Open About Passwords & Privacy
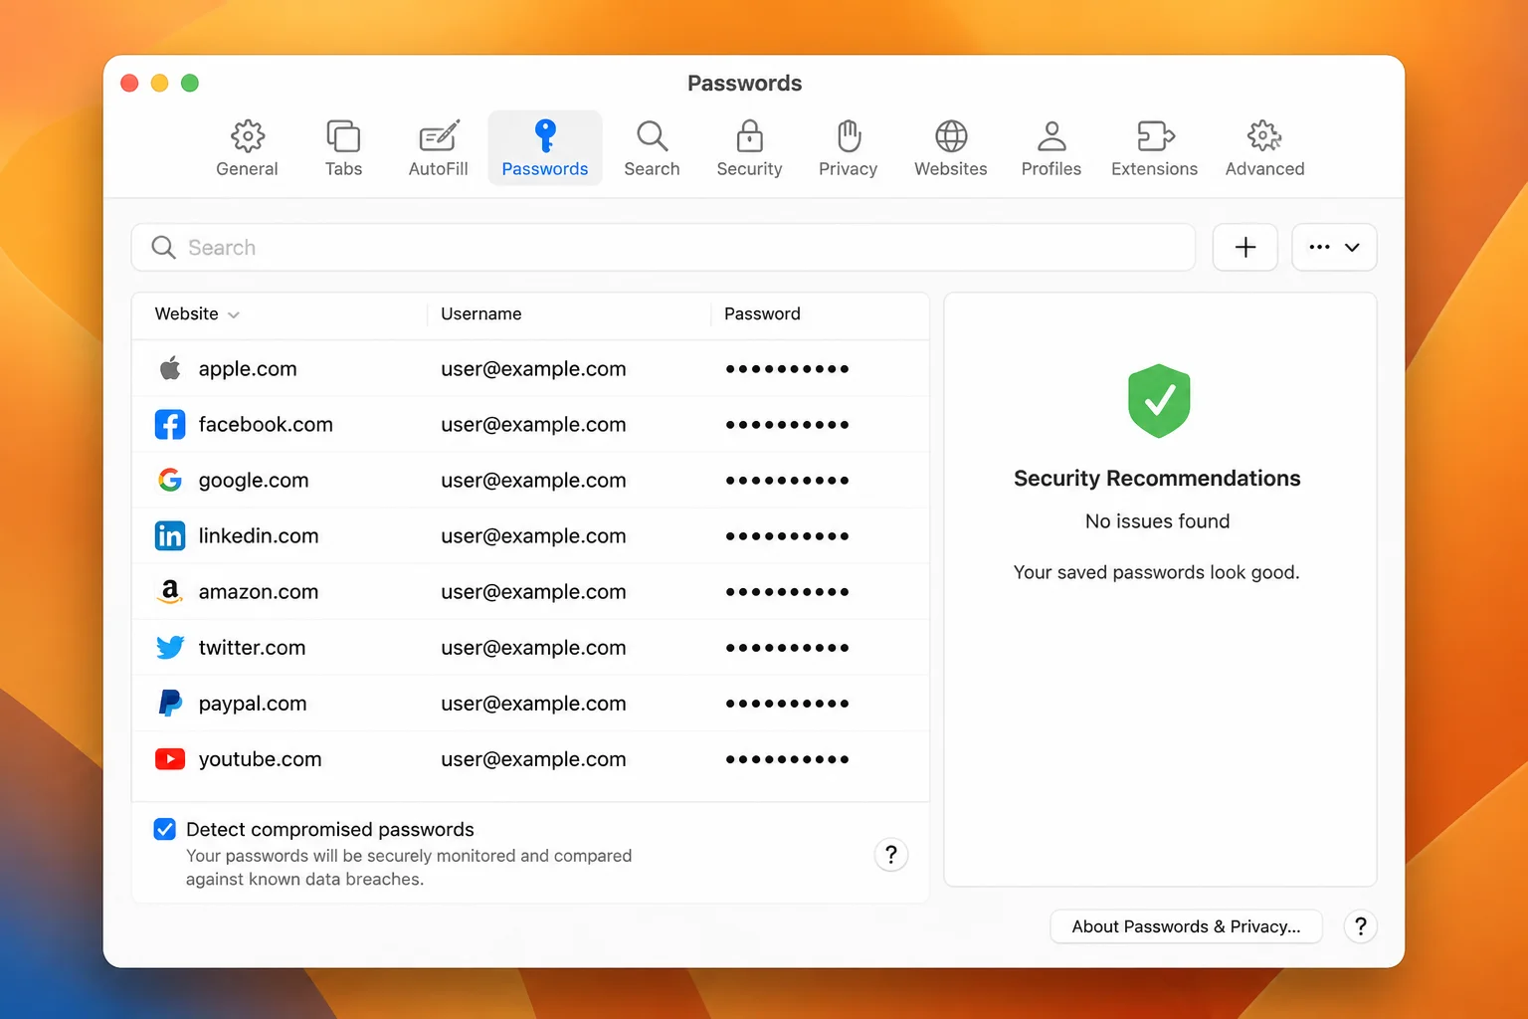Viewport: 1528px width, 1019px height. 1186,926
